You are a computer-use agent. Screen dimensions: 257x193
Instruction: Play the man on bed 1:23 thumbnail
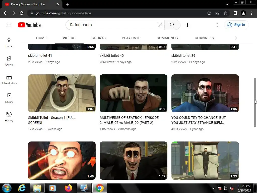click(205, 161)
